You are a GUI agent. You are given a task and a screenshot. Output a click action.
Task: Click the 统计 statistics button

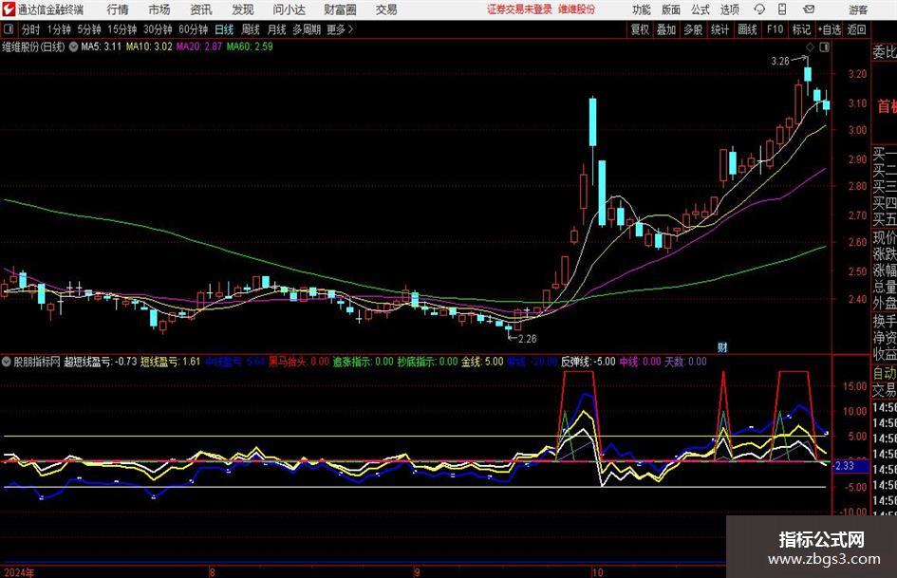click(x=719, y=29)
